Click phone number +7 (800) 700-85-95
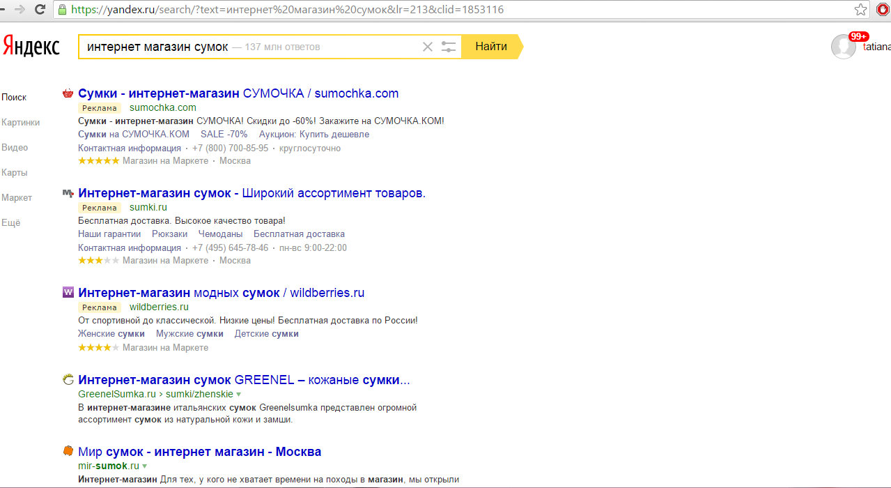The width and height of the screenshot is (891, 488). pos(230,148)
